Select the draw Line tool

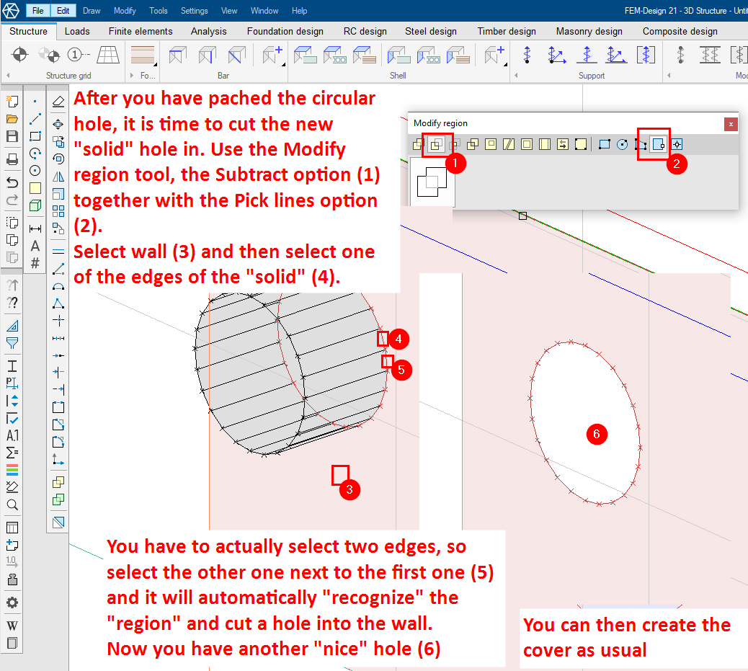click(x=35, y=118)
